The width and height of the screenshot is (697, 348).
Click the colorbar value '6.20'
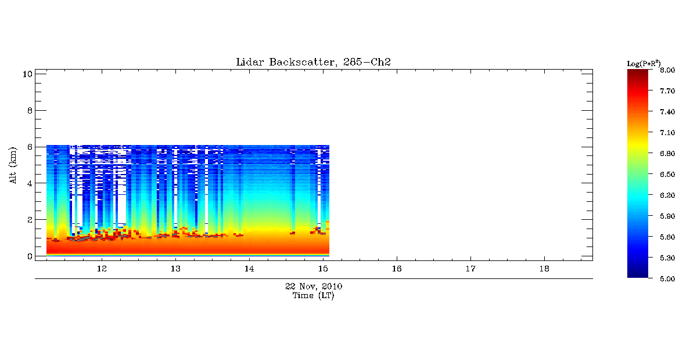click(x=667, y=195)
